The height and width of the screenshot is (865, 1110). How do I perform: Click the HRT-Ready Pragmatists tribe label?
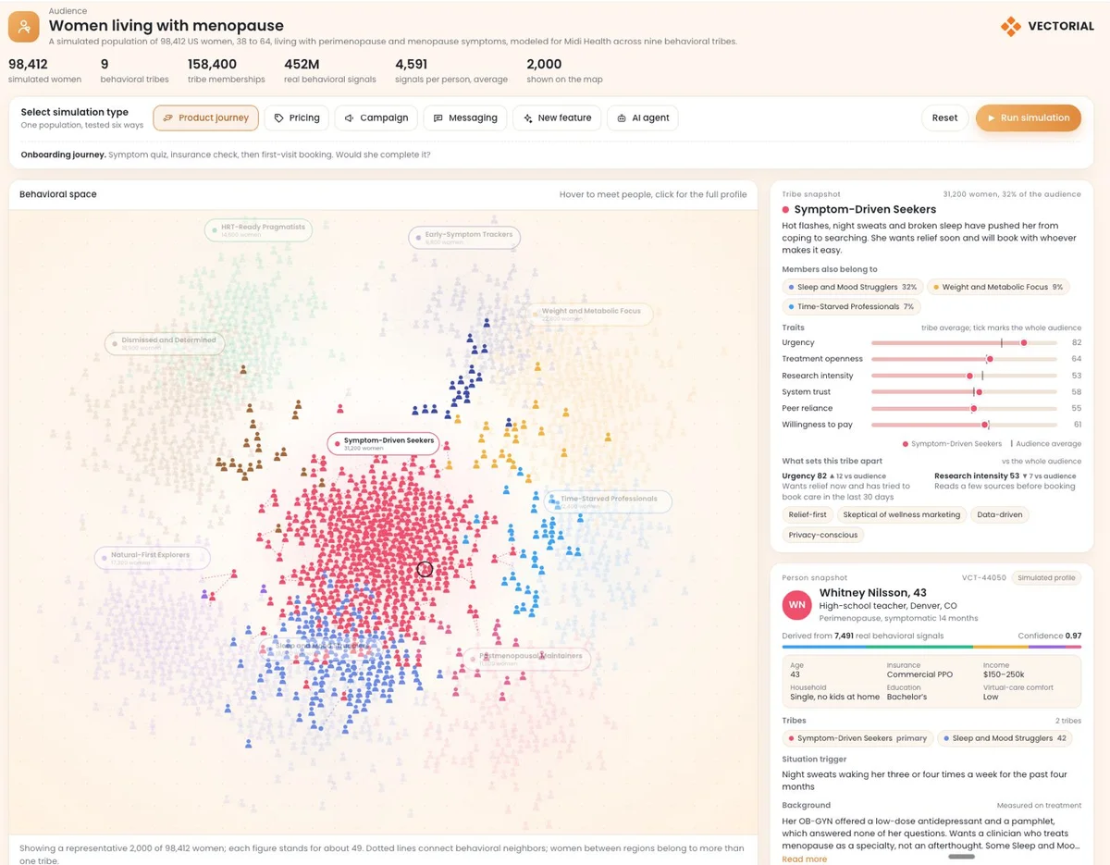pyautogui.click(x=259, y=229)
